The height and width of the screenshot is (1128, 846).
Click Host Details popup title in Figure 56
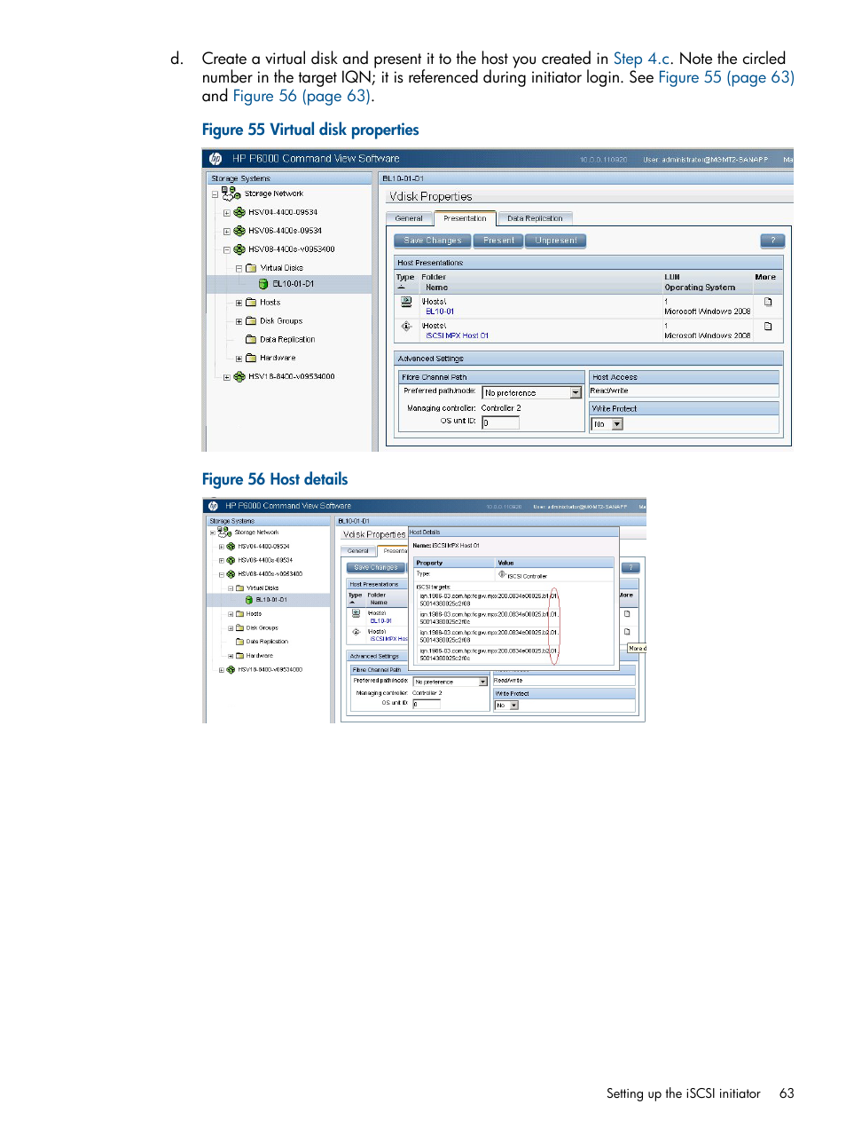click(x=425, y=532)
